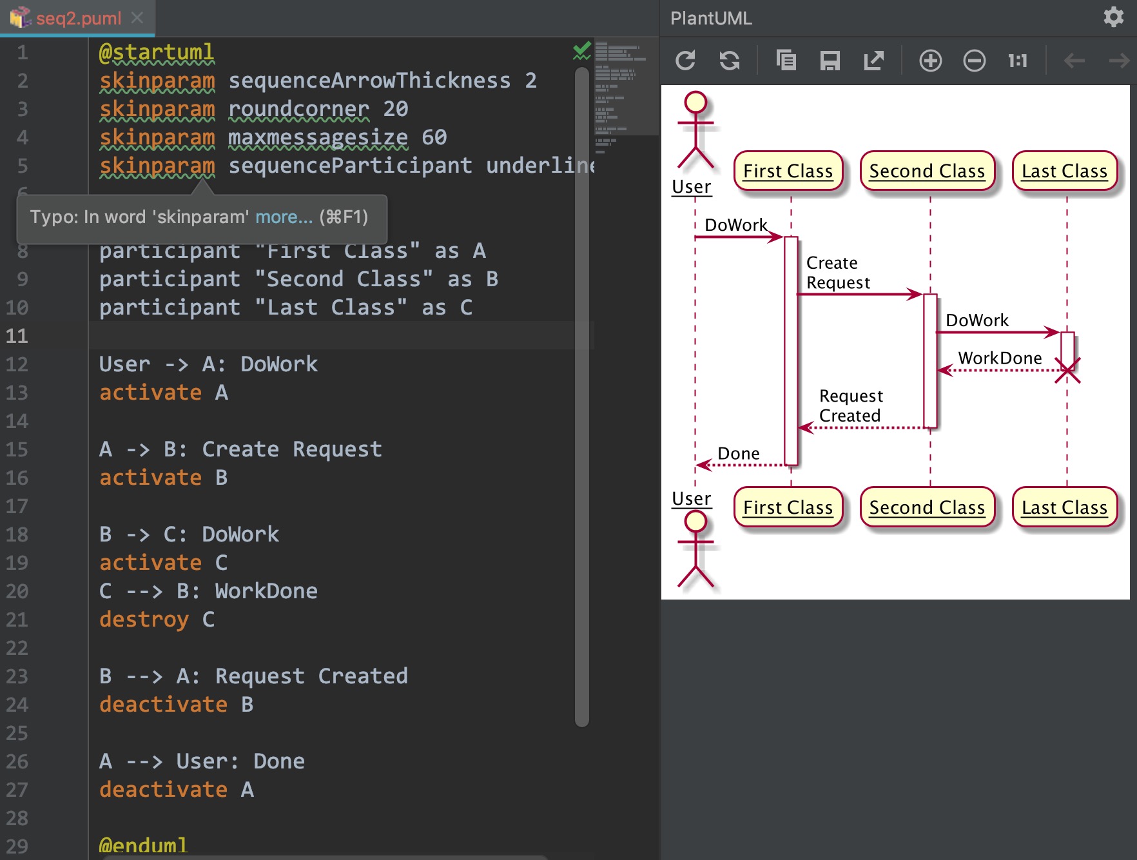
Task: Select the seq2.puml editor tab
Action: (78, 18)
